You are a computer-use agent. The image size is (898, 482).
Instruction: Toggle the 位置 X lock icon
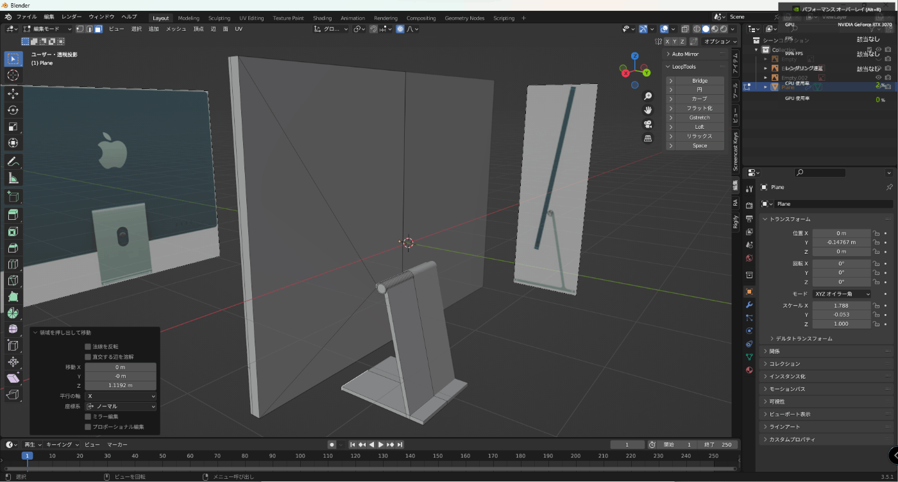click(876, 233)
